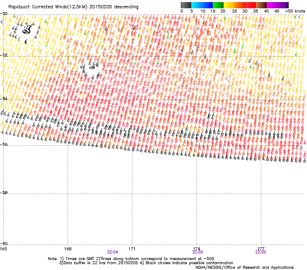Click the longitude label 174
Screen dimensions: 307x270
196,249
